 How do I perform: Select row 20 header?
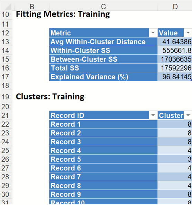point(6,107)
